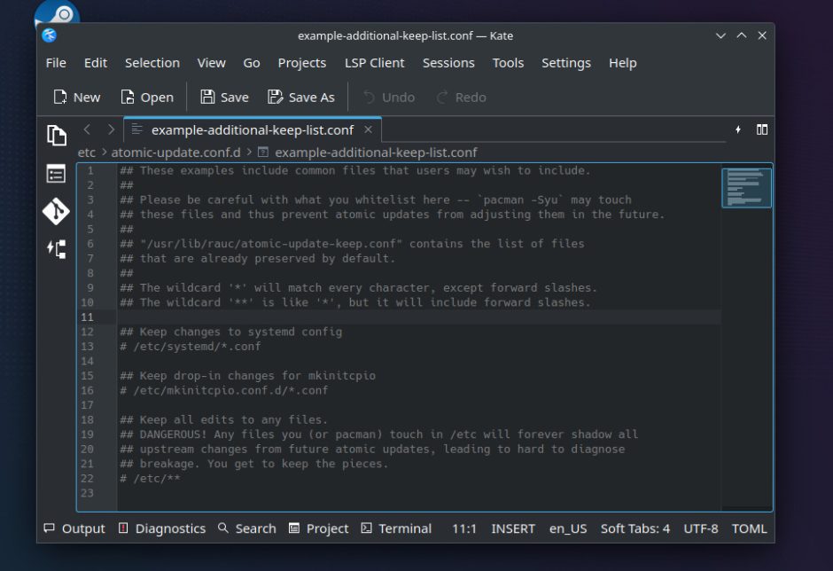Open the TOML syntax mode dropdown
This screenshot has width=833, height=571.
click(x=749, y=528)
